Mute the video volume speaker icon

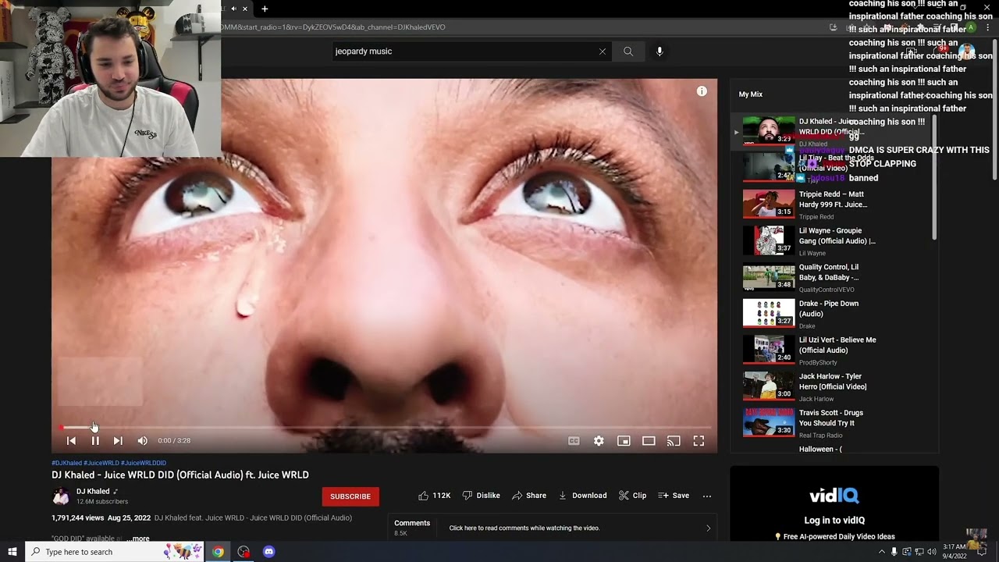click(142, 441)
